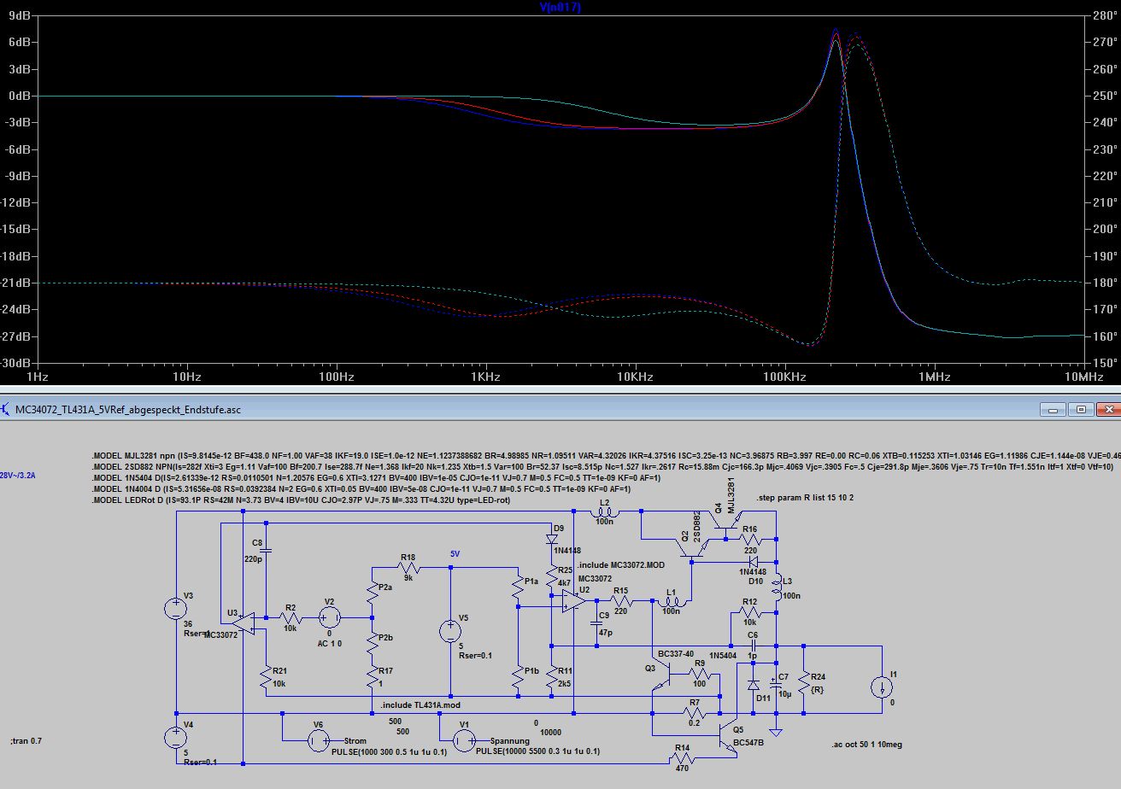Select the V1 Spannung pulse source symbol
1121x789 pixels.
(464, 739)
